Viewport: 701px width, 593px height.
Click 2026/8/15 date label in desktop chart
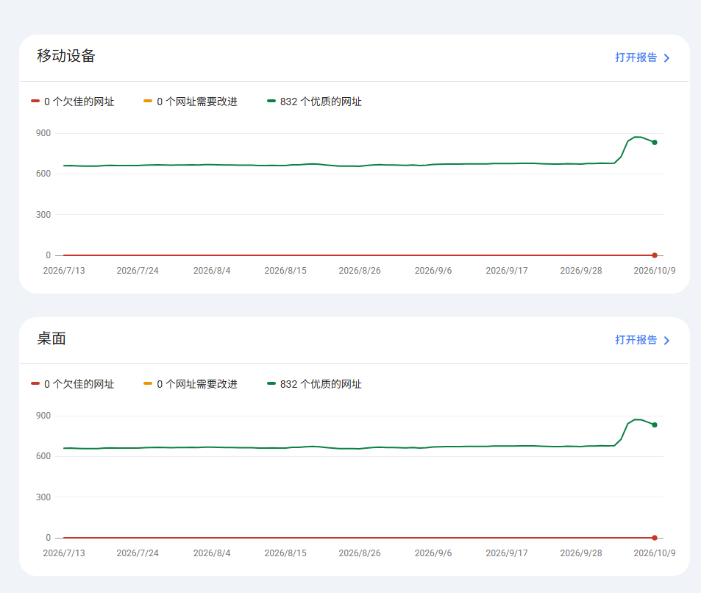(285, 553)
